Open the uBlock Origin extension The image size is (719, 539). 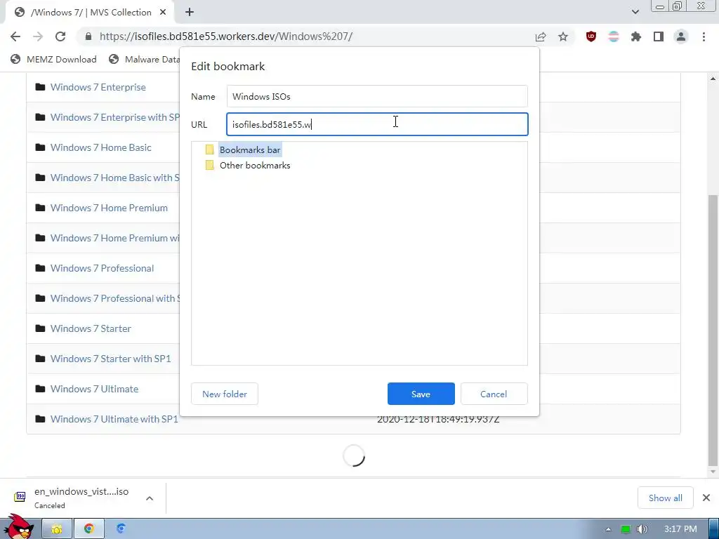pyautogui.click(x=591, y=36)
